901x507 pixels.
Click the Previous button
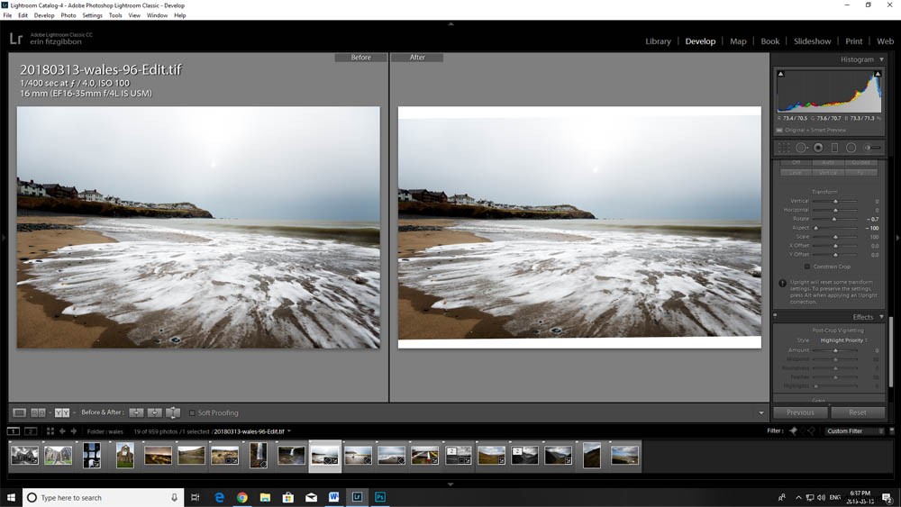click(800, 412)
